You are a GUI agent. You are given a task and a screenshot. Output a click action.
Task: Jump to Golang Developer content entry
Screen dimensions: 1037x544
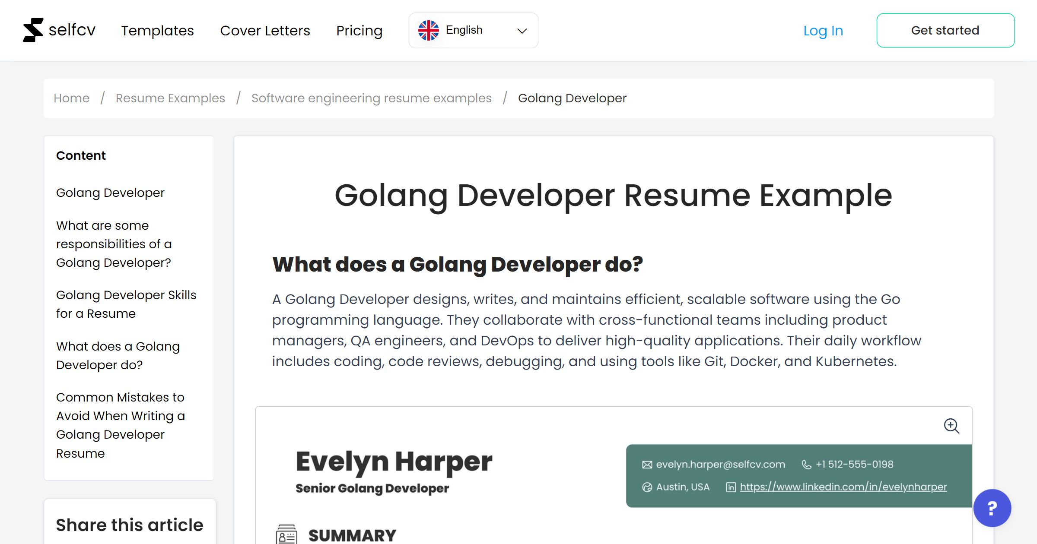click(x=110, y=193)
